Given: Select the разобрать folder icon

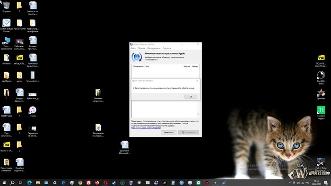Looking at the screenshot, I should point(6,76).
